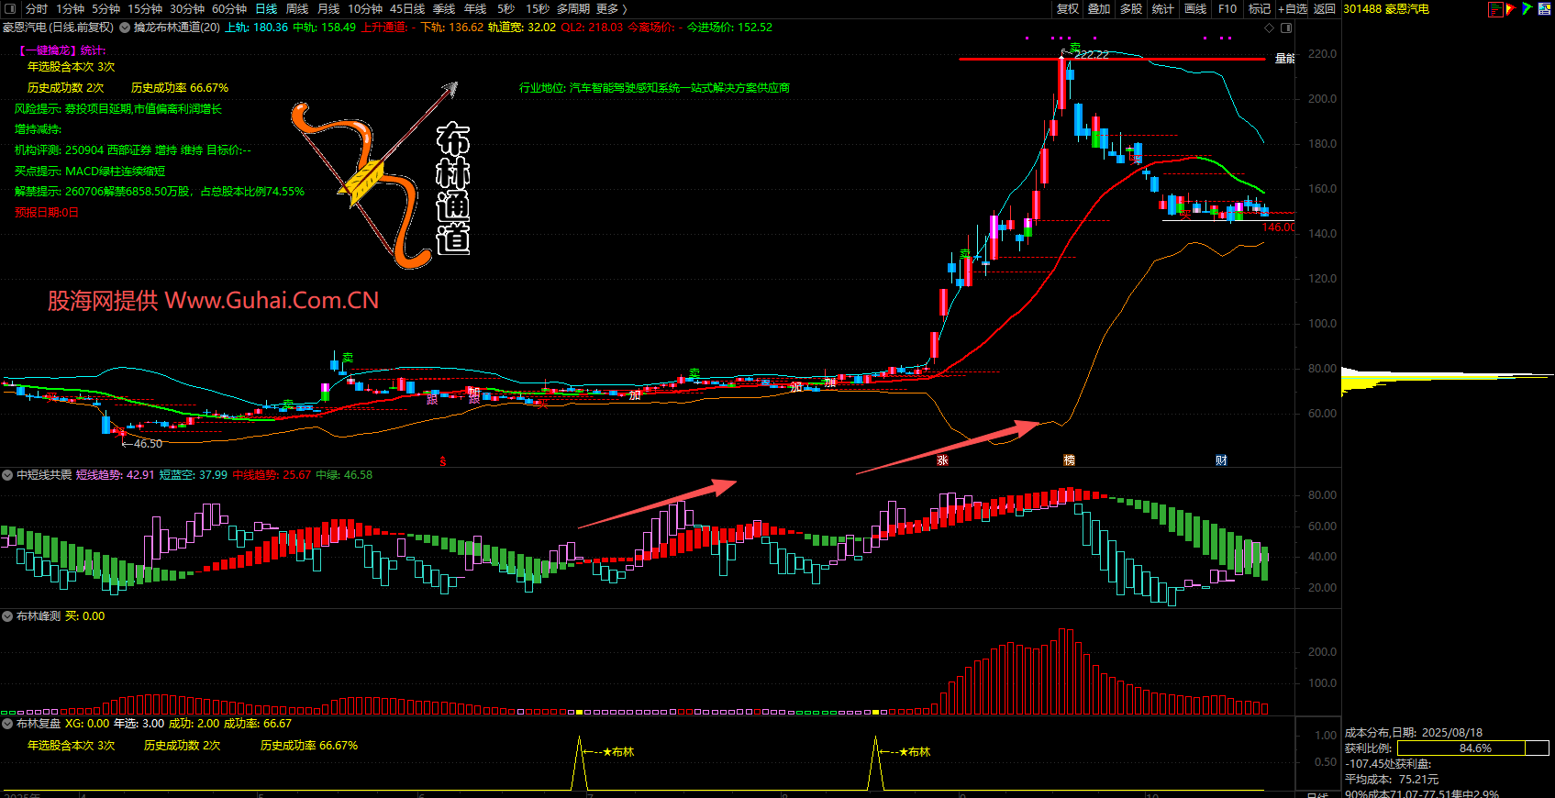1555x798 pixels.
Task: Click the 复权 button
Action: [x=1068, y=9]
